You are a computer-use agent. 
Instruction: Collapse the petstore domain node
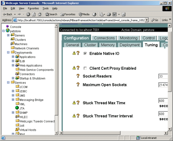coord(4,31)
